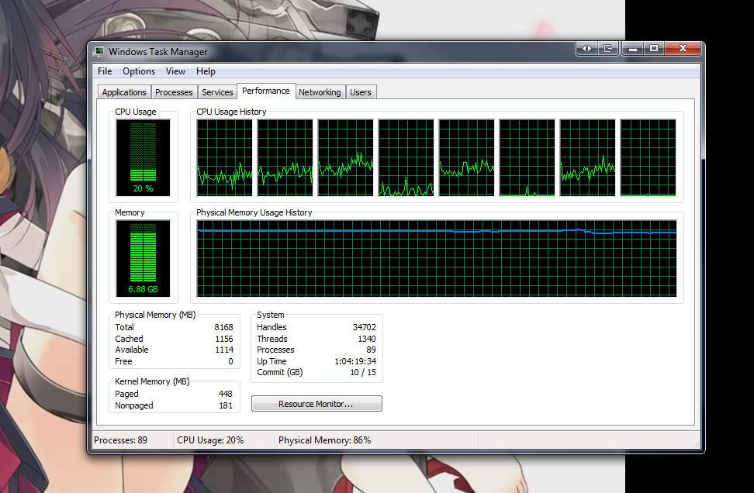This screenshot has height=493, width=754.
Task: Click the left-right arrows title bar button
Action: (x=586, y=48)
